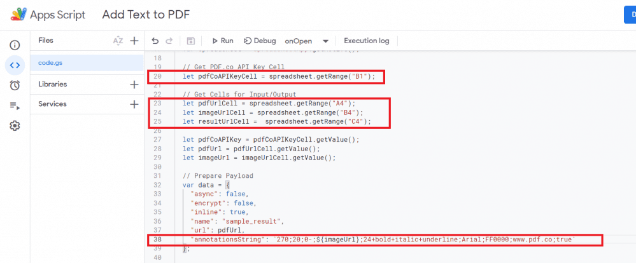Click the Undo arrow icon
The image size is (636, 263).
[155, 41]
